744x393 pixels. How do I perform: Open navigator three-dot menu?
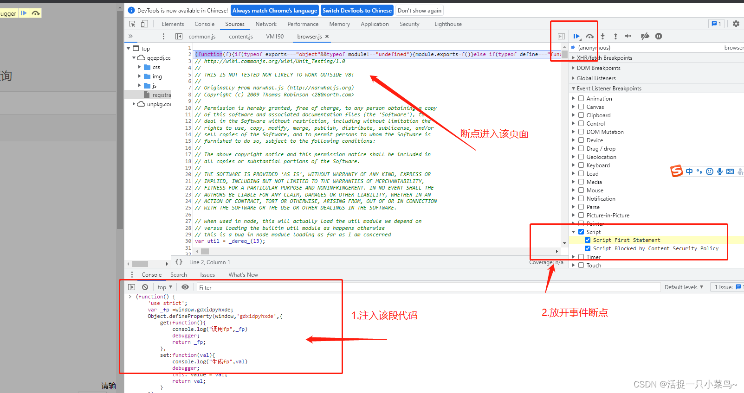(163, 36)
